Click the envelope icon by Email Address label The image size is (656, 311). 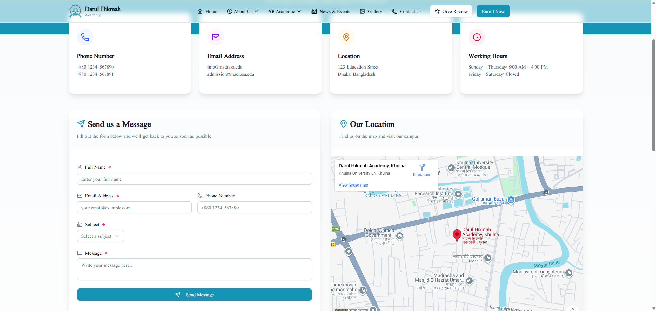pyautogui.click(x=80, y=196)
